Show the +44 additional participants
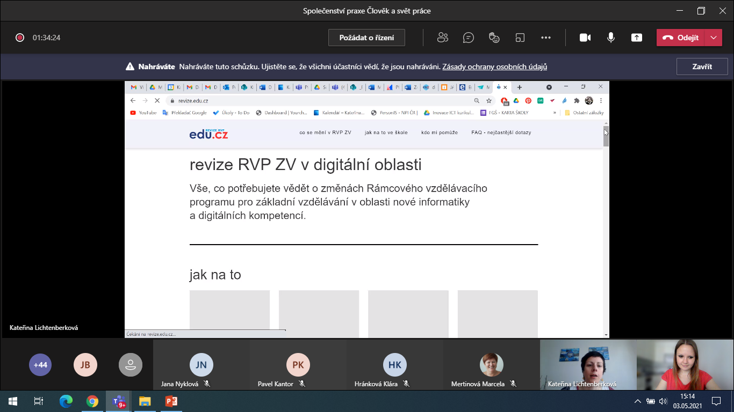 [40, 365]
